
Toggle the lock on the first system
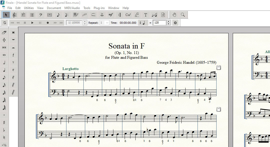[219, 67]
